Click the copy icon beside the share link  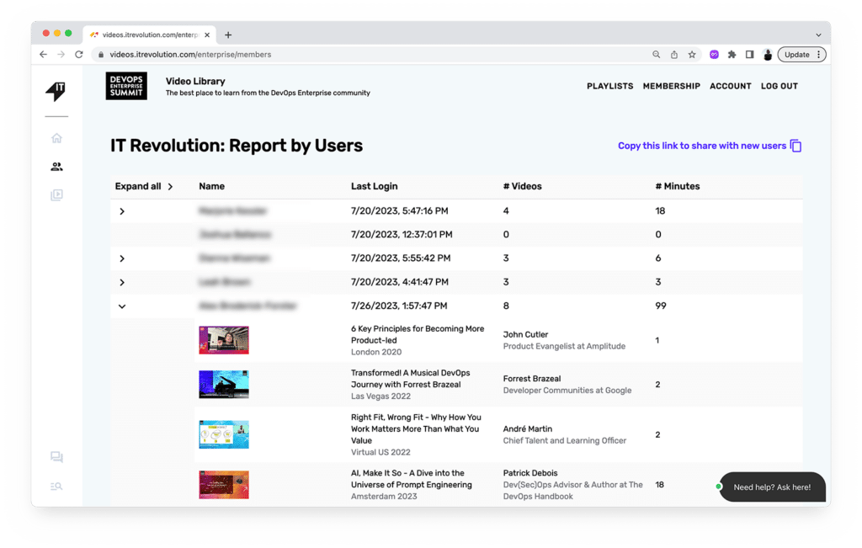(795, 146)
